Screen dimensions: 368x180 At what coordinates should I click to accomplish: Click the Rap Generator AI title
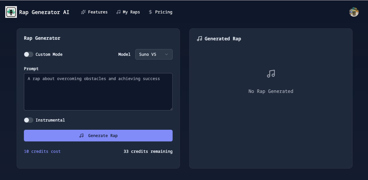coord(44,12)
